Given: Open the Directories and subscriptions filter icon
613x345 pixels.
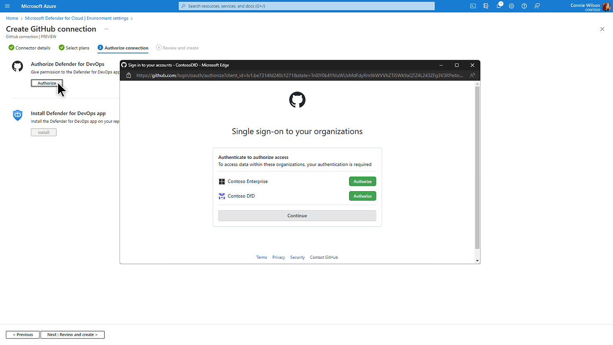Looking at the screenshot, I should coord(486,6).
